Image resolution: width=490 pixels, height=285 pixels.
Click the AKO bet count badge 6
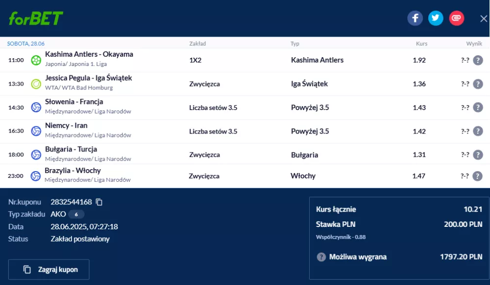(x=76, y=214)
